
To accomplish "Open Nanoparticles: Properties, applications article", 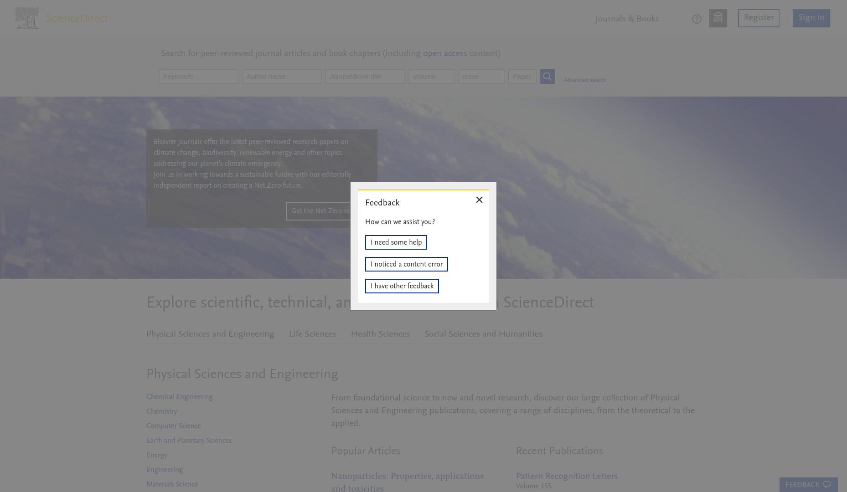I will coord(407,482).
